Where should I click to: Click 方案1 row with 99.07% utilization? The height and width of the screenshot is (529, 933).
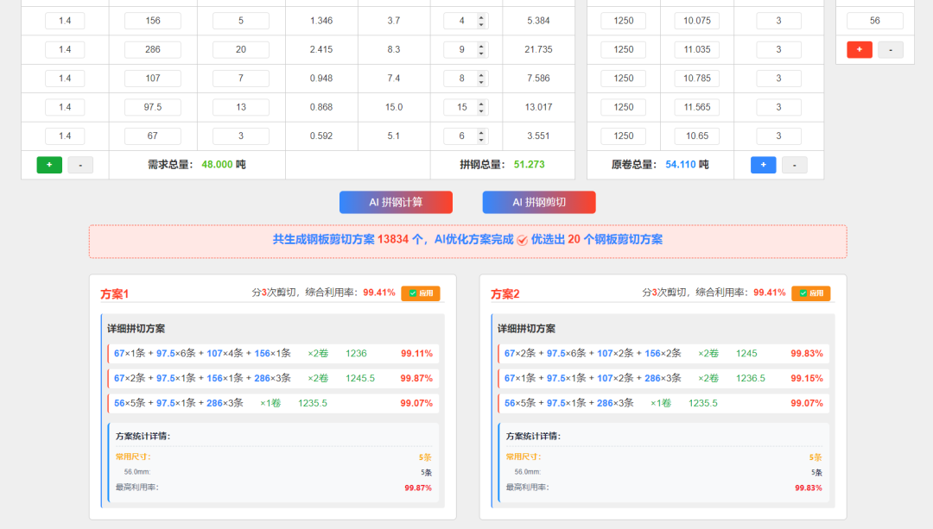pos(274,403)
